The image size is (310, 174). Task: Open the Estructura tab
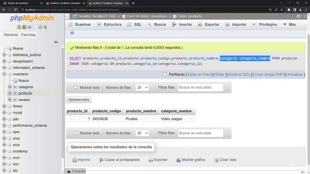(x=109, y=25)
